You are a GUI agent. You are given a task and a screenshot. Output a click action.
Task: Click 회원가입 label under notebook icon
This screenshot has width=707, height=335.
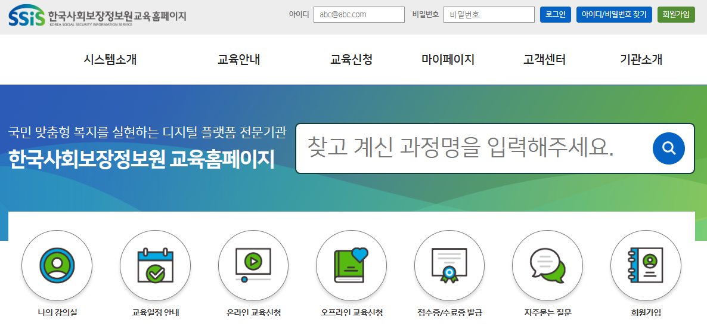(646, 312)
